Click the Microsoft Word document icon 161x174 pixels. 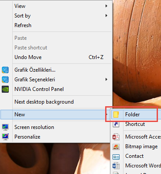(116, 166)
